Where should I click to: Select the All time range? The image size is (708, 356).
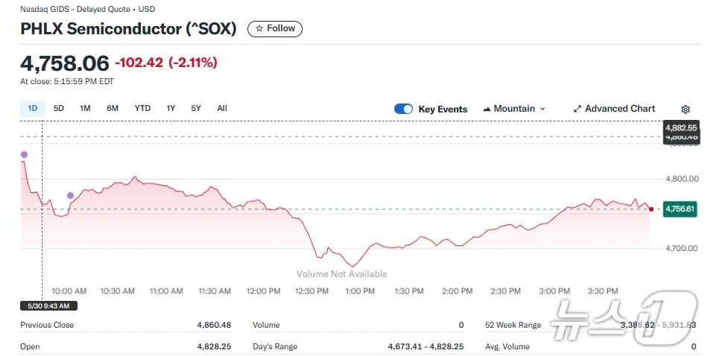(222, 108)
